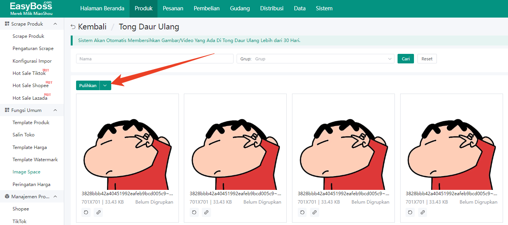Click copy link icon under third image card
Viewport: 508px width, 225px height.
(x=315, y=212)
